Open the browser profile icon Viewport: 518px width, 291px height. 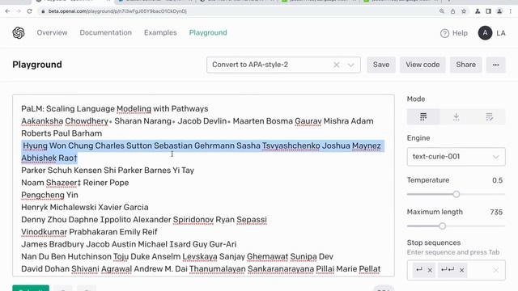pyautogui.click(x=499, y=11)
